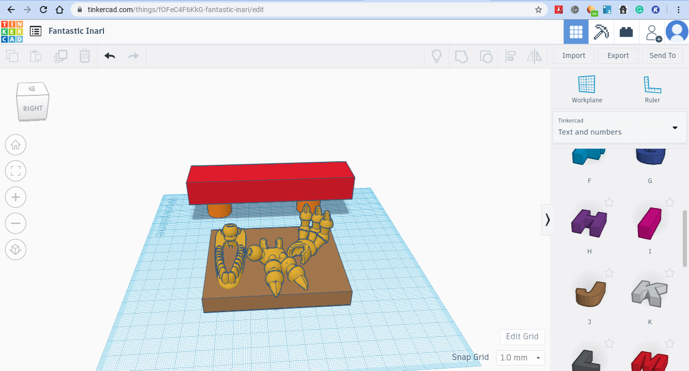Click Export to download the model

coord(618,55)
